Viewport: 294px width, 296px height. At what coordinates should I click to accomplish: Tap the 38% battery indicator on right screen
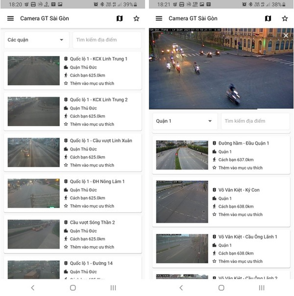coord(279,4)
